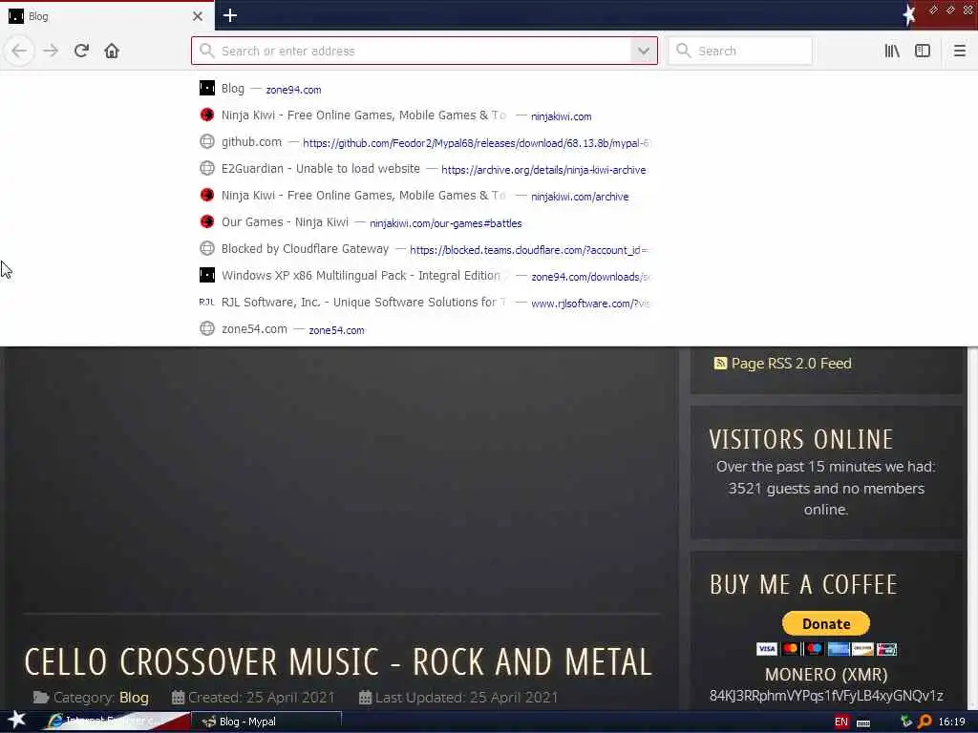Choose Windows XP x86 Multilingual Pack entry
Image resolution: width=978 pixels, height=733 pixels.
tap(424, 276)
